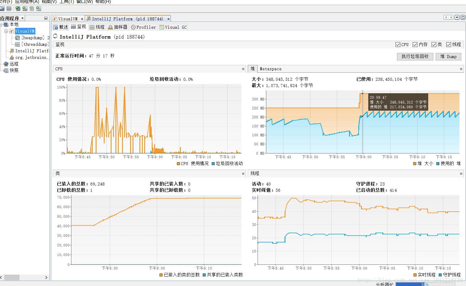Close the VisualVM document tab
This screenshot has width=466, height=286.
tap(82, 19)
